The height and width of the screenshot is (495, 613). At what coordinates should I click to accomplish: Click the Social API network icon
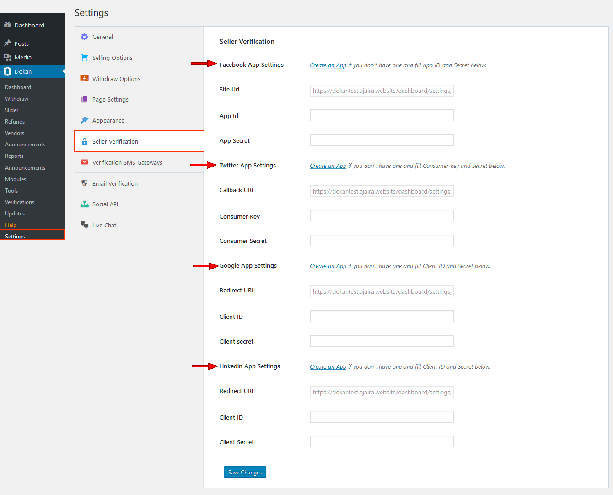85,204
